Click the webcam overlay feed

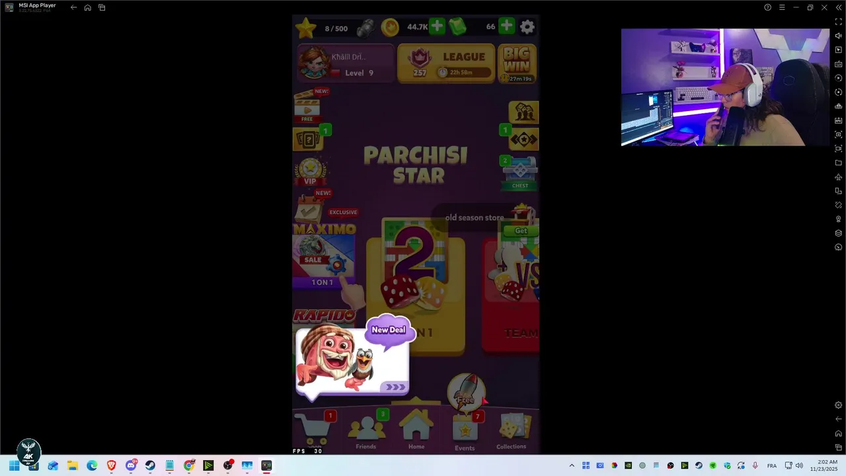725,87
